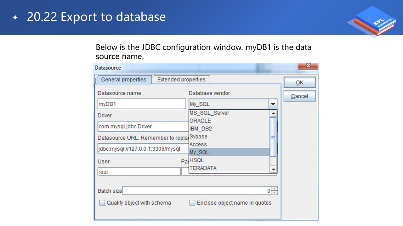
Task: Pick IBM_DB2 from the dropdown list
Action: coord(201,129)
